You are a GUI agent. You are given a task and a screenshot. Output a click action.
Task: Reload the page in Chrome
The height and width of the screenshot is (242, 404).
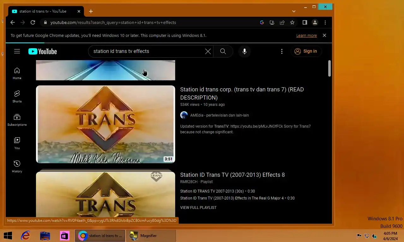tap(33, 22)
